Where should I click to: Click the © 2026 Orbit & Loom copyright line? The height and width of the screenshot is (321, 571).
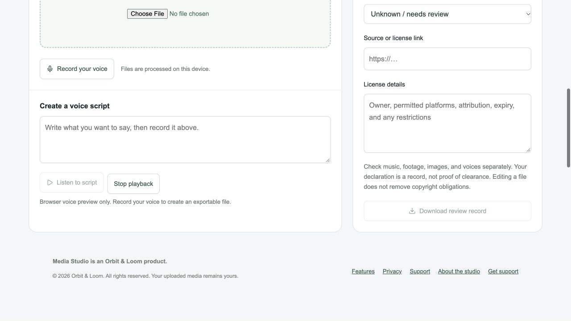(x=145, y=276)
